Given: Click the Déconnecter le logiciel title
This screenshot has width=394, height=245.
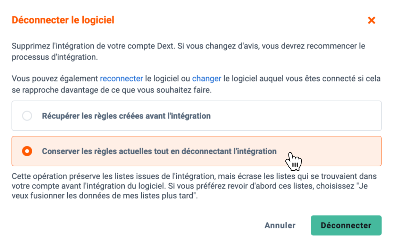Looking at the screenshot, I should point(63,20).
